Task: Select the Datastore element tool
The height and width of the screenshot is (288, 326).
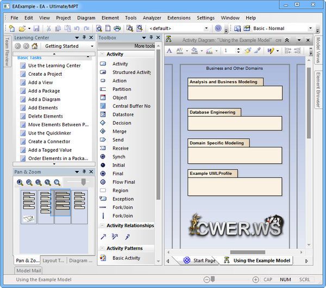Action: click(123, 114)
